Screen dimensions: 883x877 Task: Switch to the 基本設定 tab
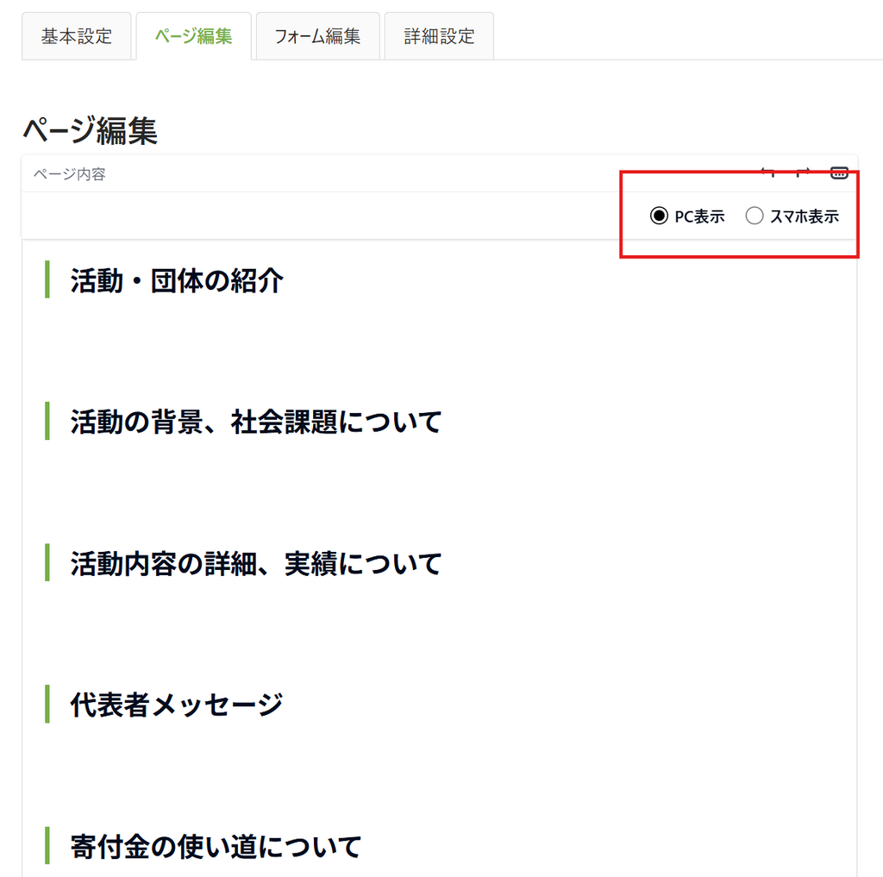tap(77, 36)
